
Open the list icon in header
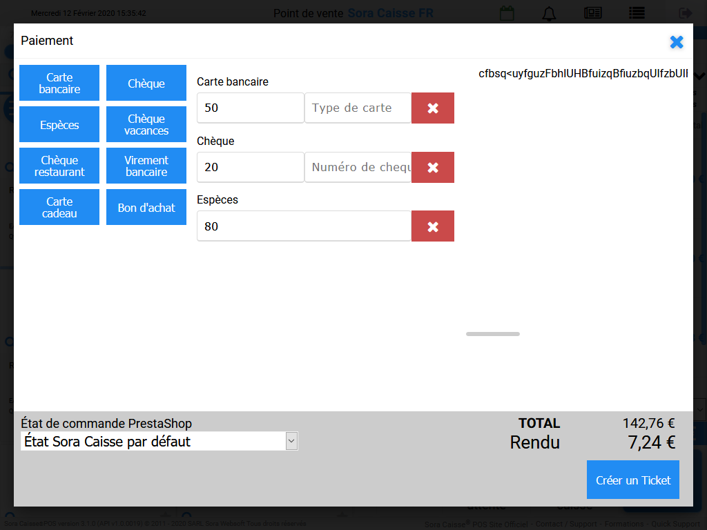coord(637,13)
